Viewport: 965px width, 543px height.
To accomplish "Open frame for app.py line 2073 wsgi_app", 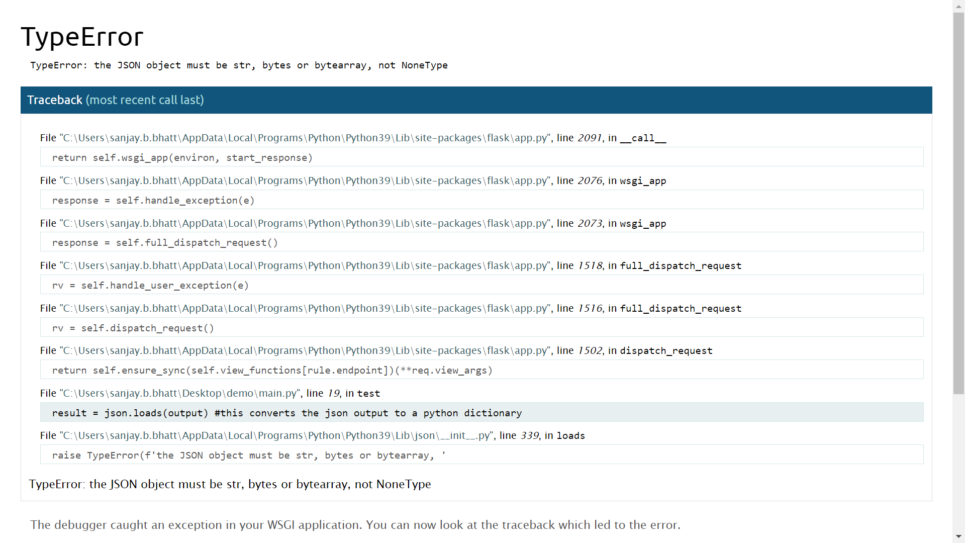I will tap(353, 223).
